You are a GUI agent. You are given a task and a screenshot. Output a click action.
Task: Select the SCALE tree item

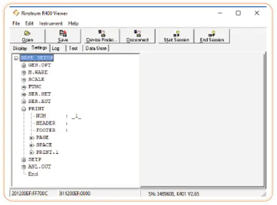click(36, 79)
